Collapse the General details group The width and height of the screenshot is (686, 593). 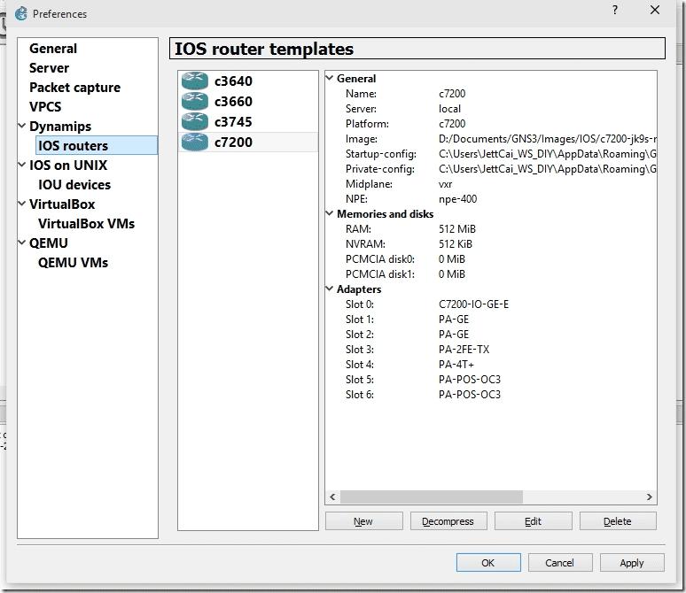pyautogui.click(x=331, y=79)
